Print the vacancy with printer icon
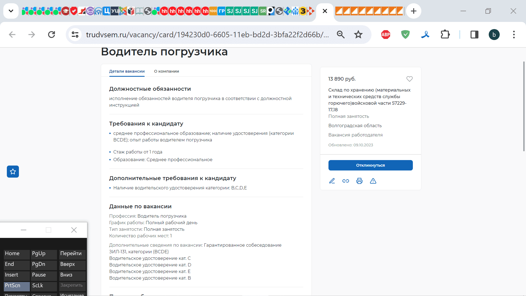The image size is (526, 296). (x=359, y=181)
